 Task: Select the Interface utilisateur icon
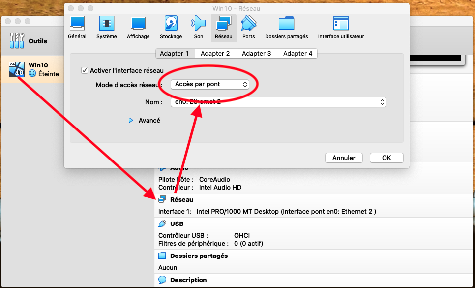[x=341, y=24]
